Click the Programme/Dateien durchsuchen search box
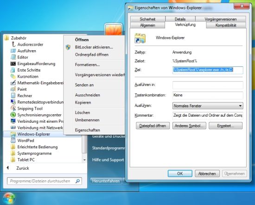Image resolution: width=255 pixels, height=205 pixels. (44, 181)
